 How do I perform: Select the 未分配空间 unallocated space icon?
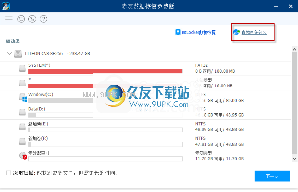point(23,155)
